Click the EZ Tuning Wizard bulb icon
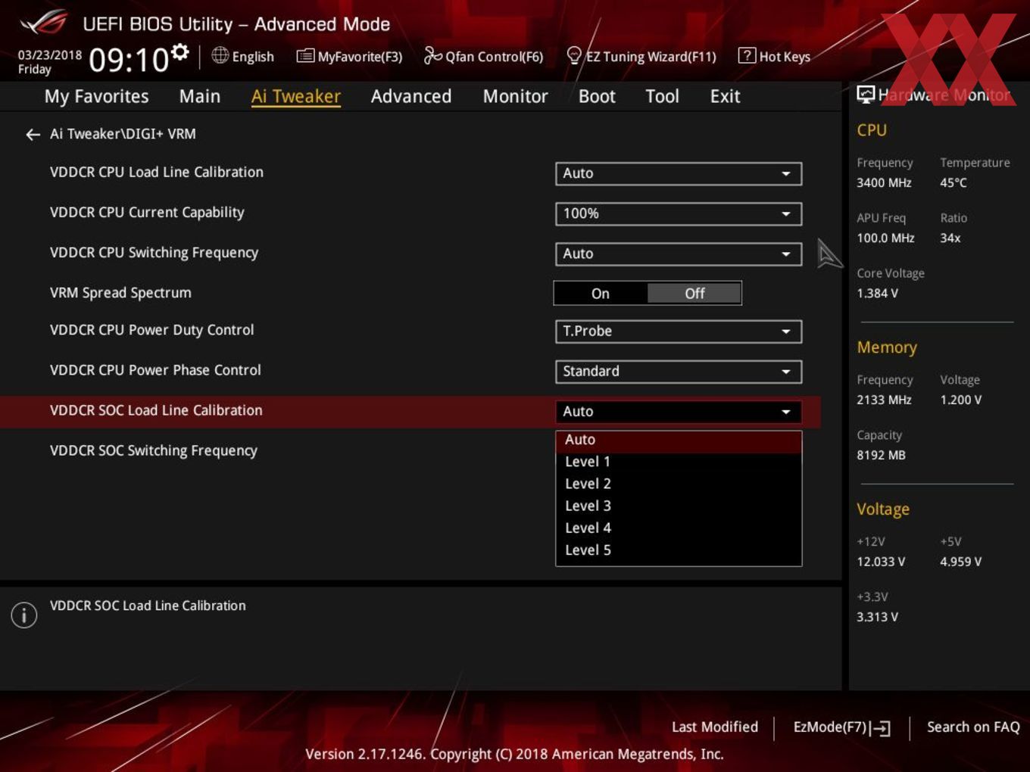The width and height of the screenshot is (1030, 772). pyautogui.click(x=574, y=56)
